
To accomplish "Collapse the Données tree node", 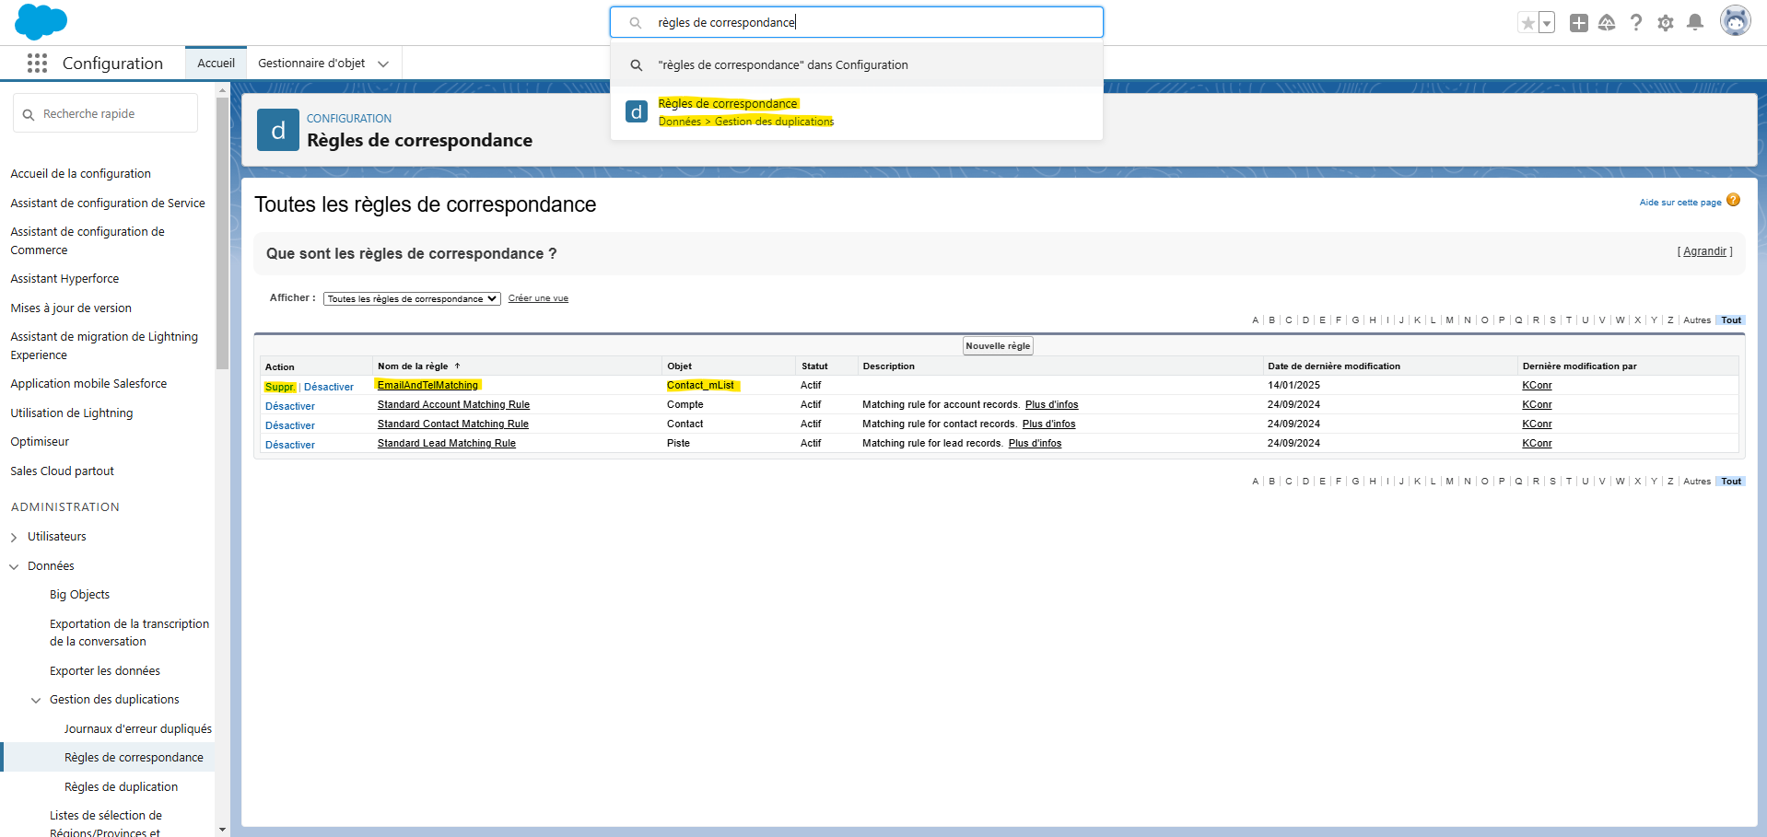I will pyautogui.click(x=14, y=566).
